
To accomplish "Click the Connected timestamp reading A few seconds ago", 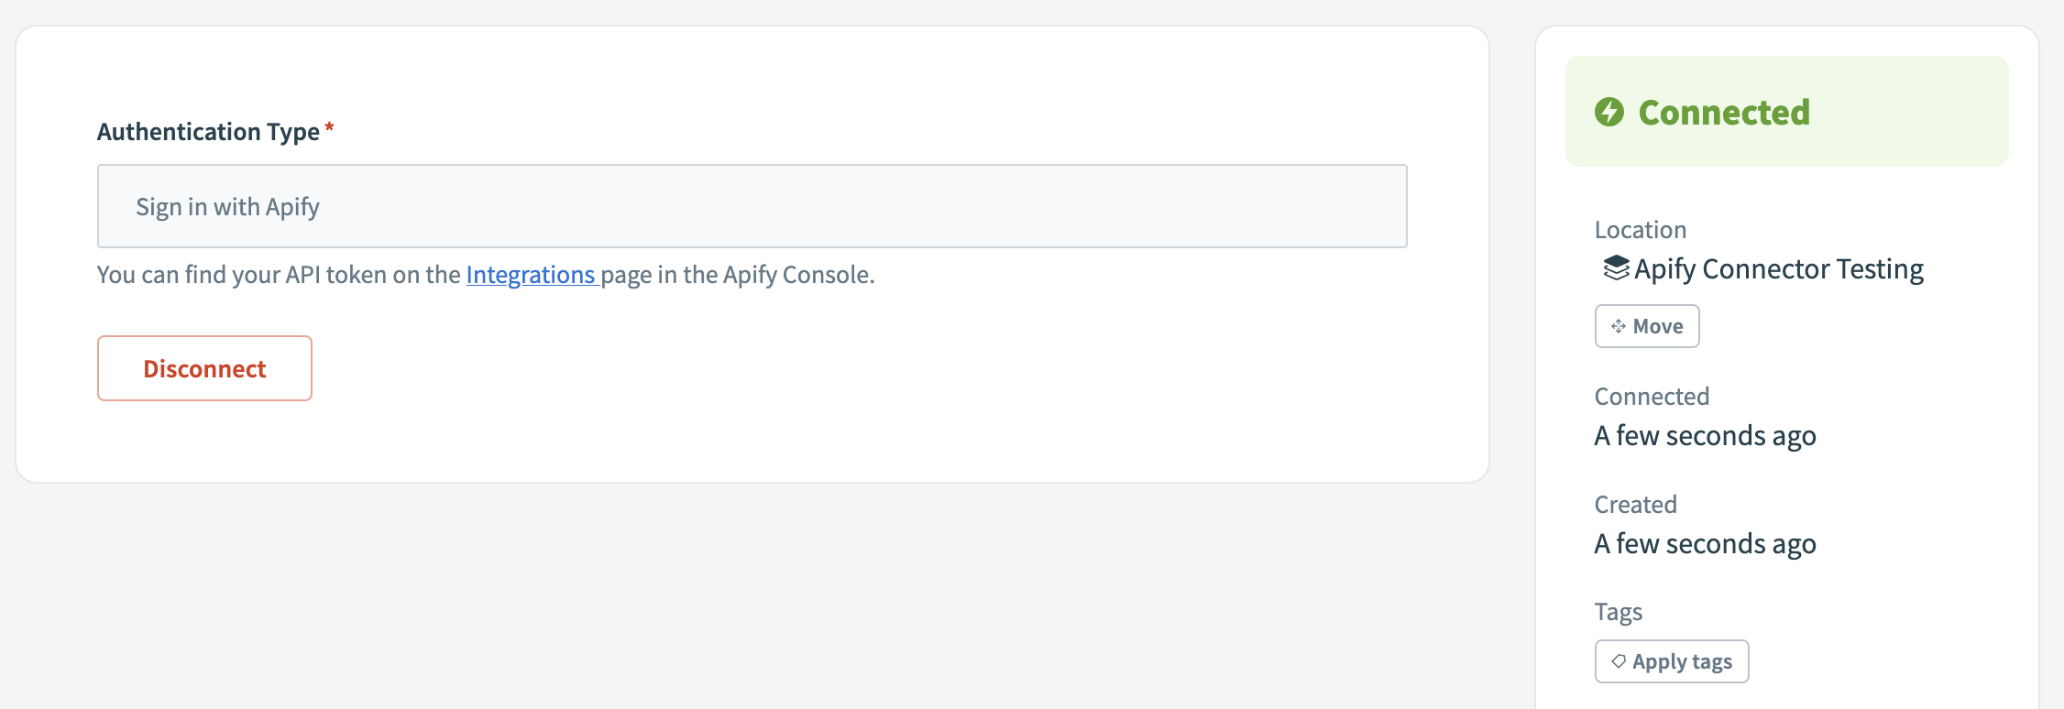I will pyautogui.click(x=1705, y=435).
